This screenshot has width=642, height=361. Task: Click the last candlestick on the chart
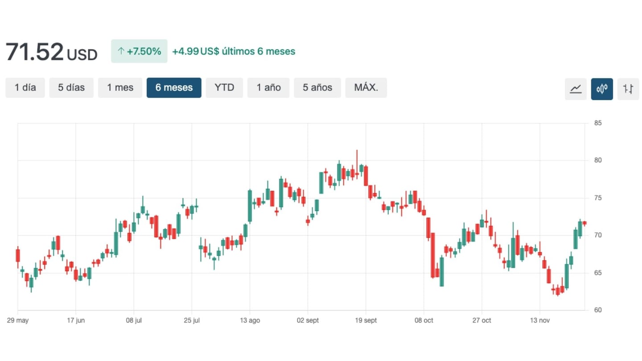tap(584, 223)
